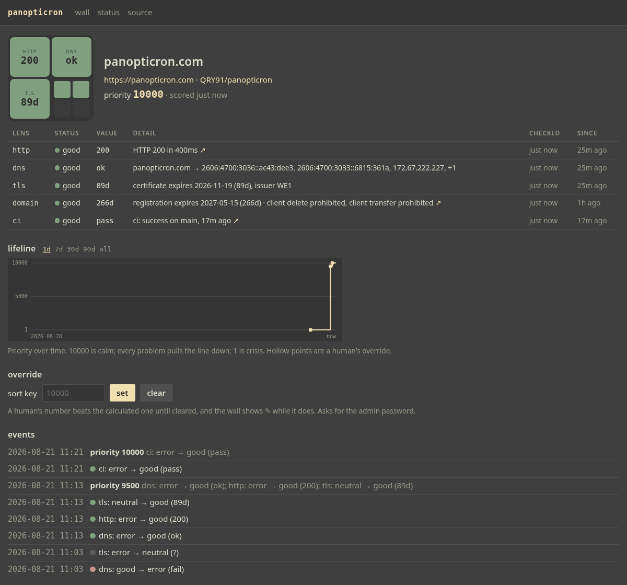The image size is (627, 585).
Task: Click 'dns: error → good (ok)' event
Action: (x=313, y=536)
